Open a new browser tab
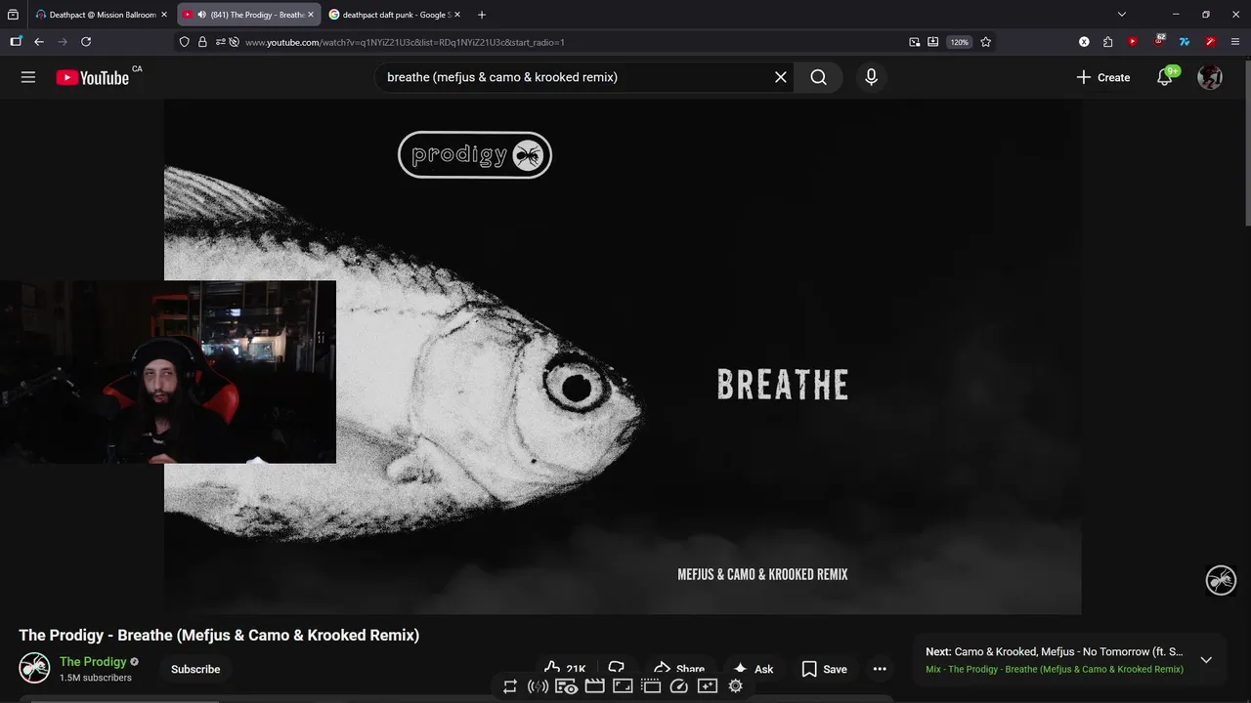Viewport: 1251px width, 703px height. [481, 15]
